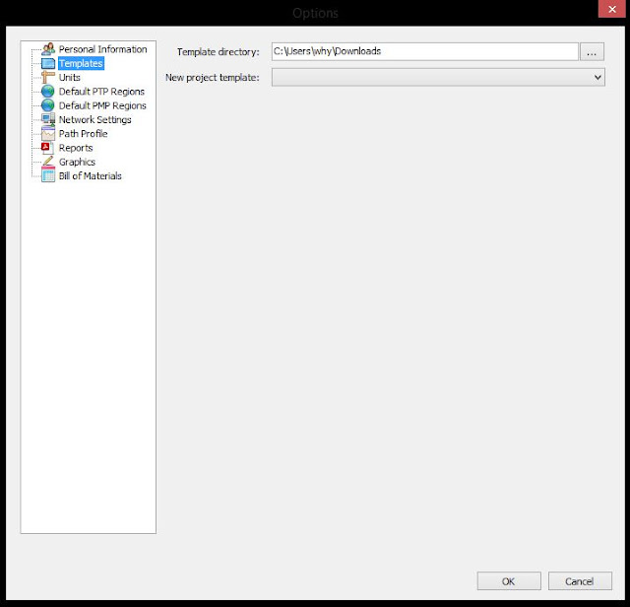Close the Options window
This screenshot has width=630, height=607.
[612, 9]
